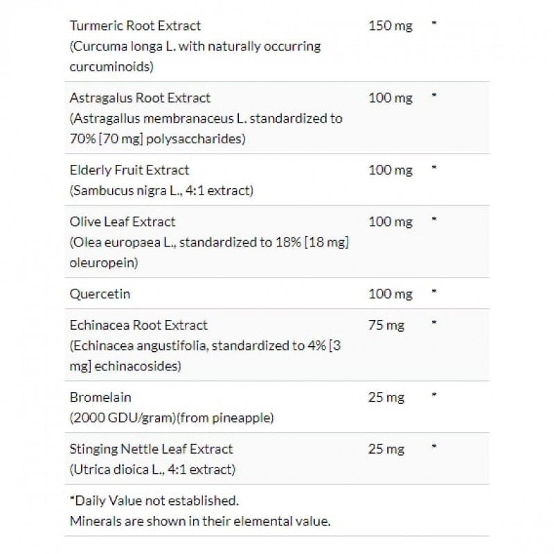Viewport: 554px width, 554px height.
Task: Click the Olive Leaf Extract ingredient name
Action: click(x=123, y=222)
